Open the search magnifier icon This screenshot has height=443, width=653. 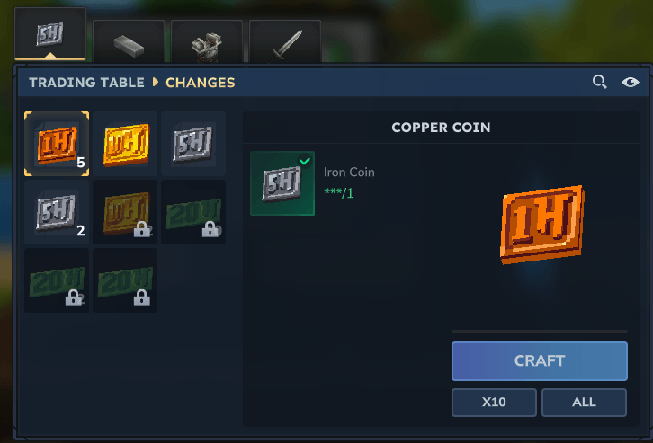pyautogui.click(x=599, y=82)
